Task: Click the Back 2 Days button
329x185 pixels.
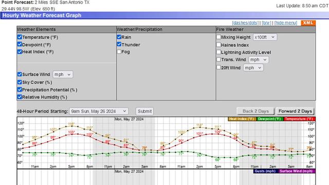Action: (x=255, y=111)
